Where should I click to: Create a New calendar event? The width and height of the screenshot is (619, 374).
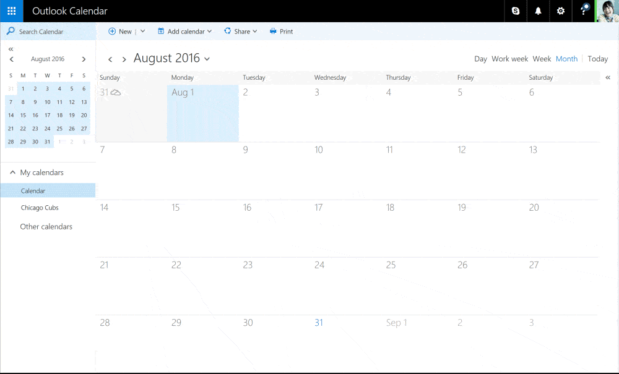(x=120, y=32)
